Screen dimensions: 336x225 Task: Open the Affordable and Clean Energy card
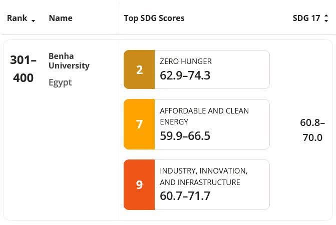[x=197, y=124]
